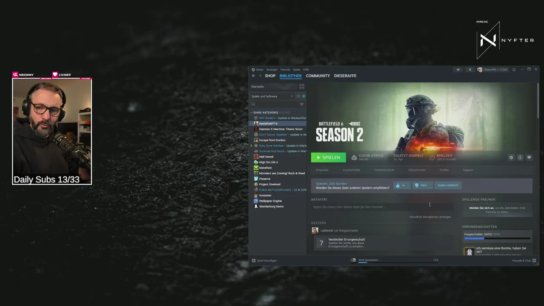Open the Communityhub game link

[x=384, y=170]
